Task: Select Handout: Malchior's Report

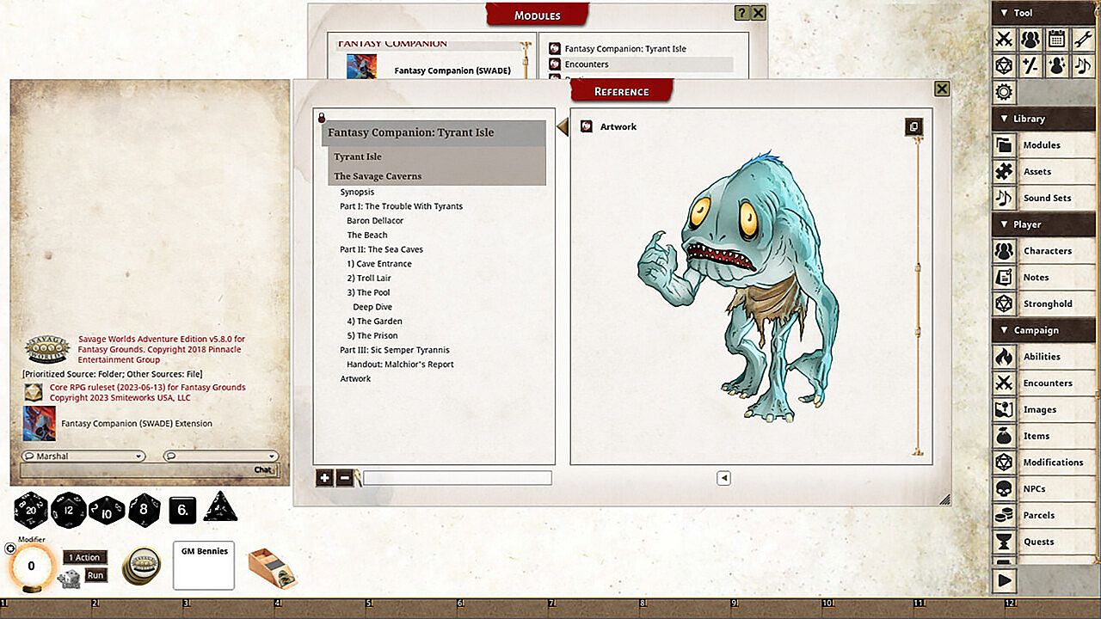Action: (400, 365)
